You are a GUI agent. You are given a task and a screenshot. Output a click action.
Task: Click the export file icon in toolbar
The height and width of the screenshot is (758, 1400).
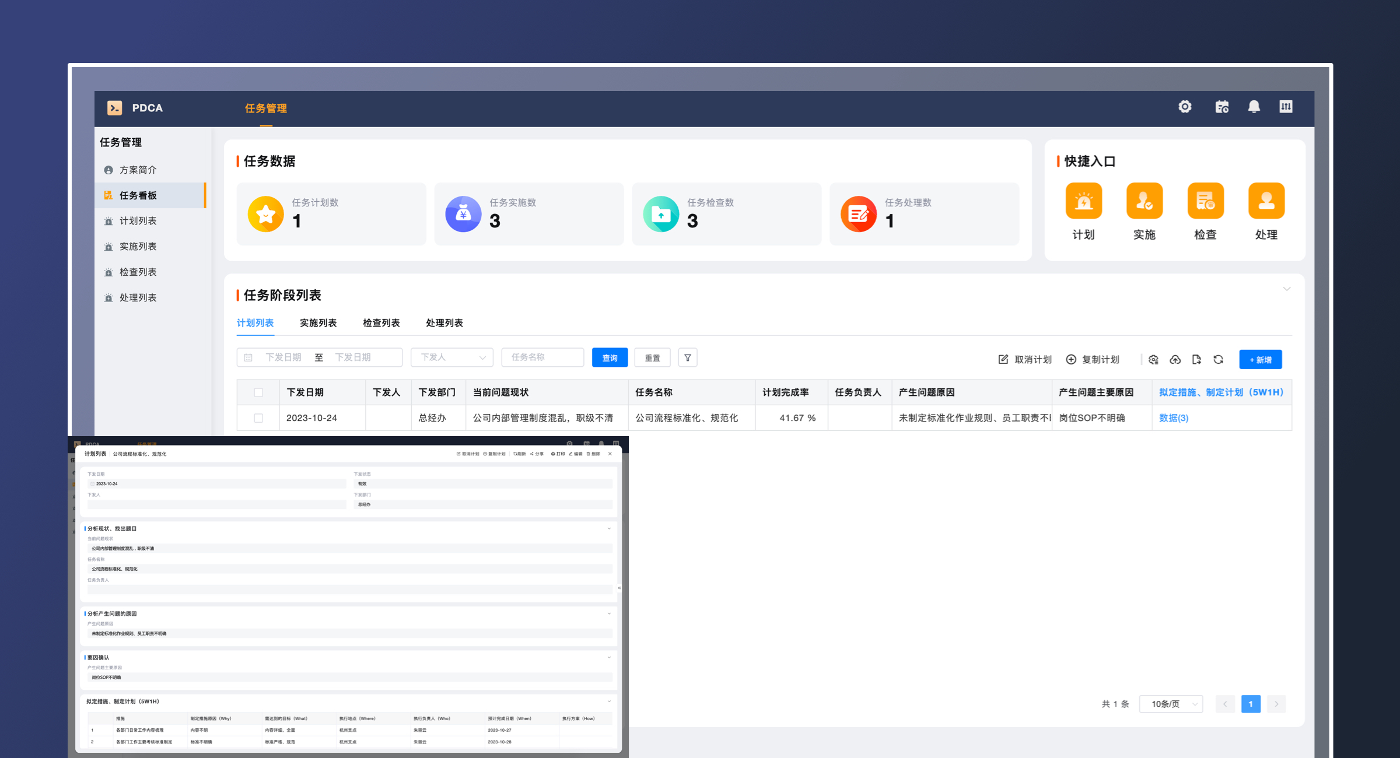1196,360
